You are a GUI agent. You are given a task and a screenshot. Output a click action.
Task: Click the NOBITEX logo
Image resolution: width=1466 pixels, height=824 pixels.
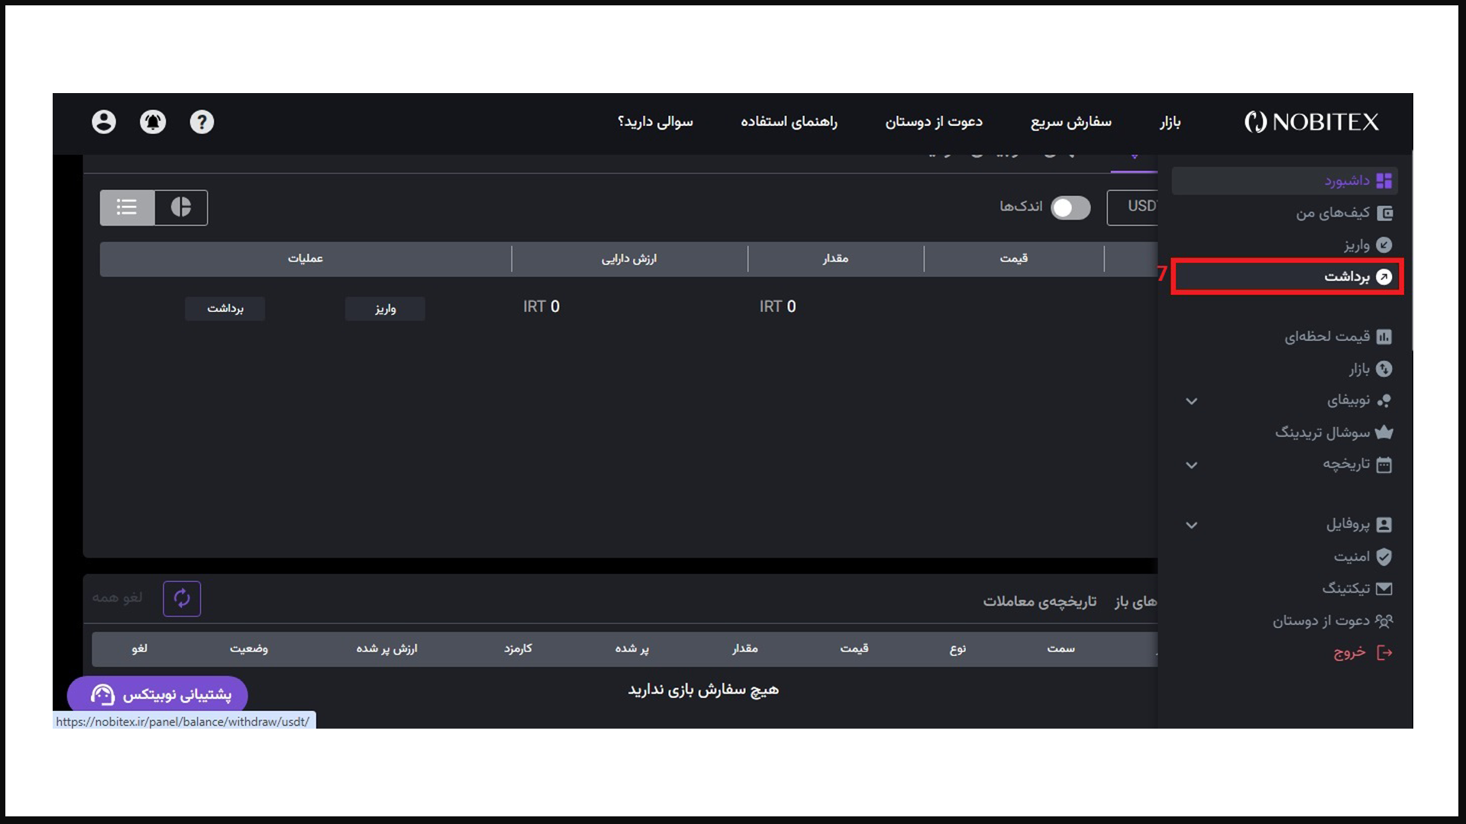coord(1312,122)
